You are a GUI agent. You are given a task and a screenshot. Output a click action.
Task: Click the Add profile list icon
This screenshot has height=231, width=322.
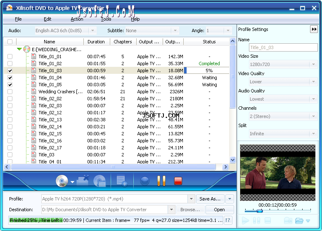pos(121,181)
